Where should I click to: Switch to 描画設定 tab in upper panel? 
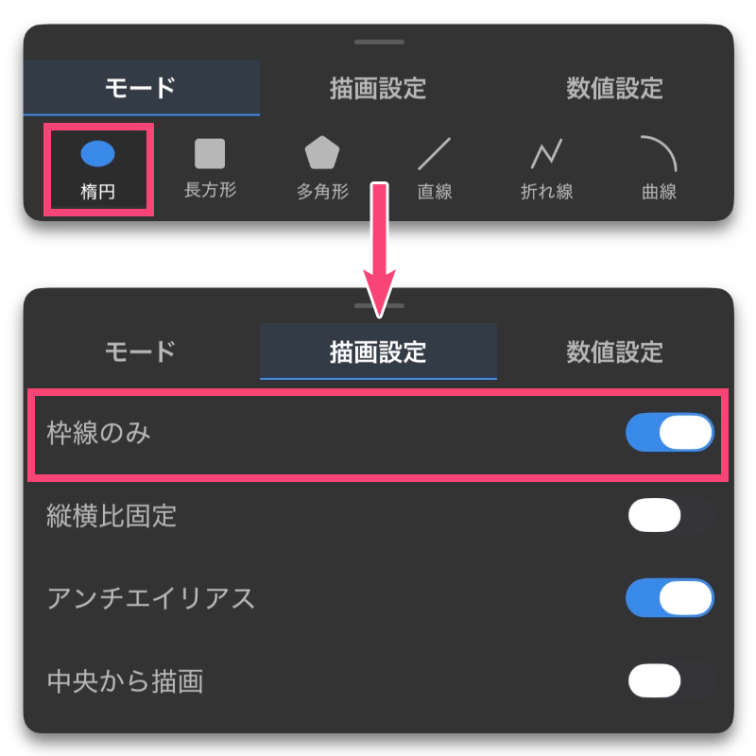coord(378,88)
